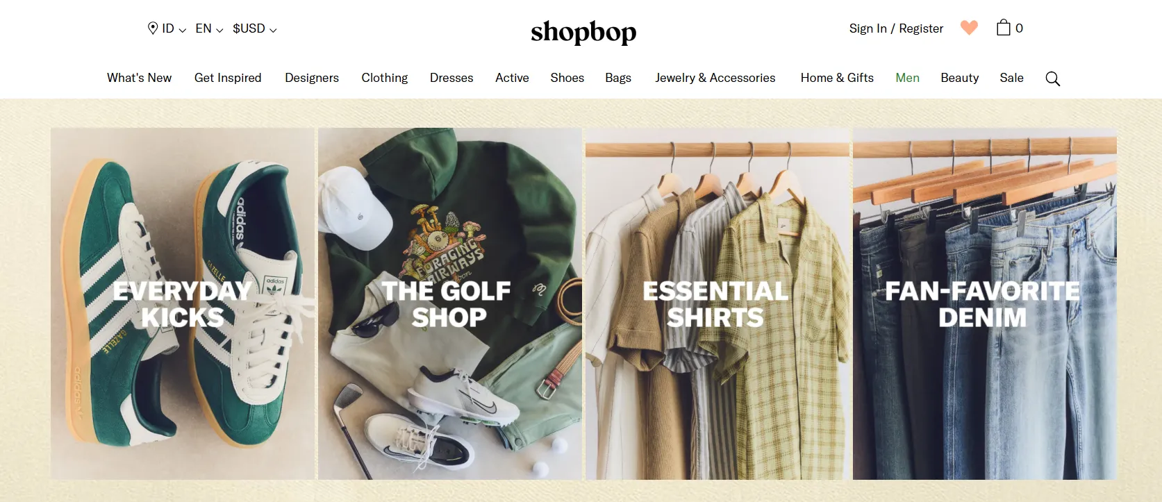Select the Men menu item
The width and height of the screenshot is (1162, 502).
(907, 78)
